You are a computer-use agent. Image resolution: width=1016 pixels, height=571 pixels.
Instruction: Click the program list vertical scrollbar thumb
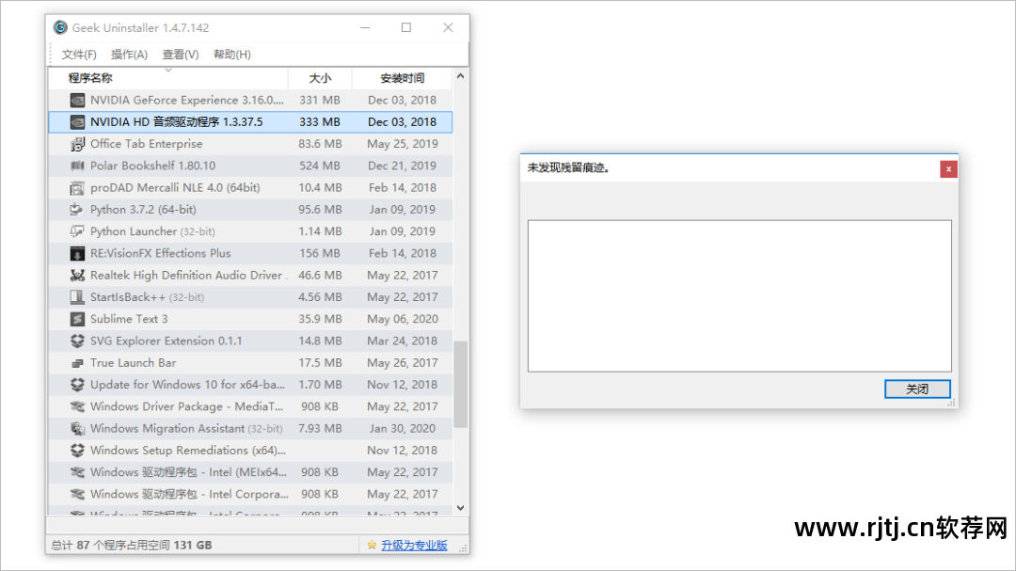point(460,385)
